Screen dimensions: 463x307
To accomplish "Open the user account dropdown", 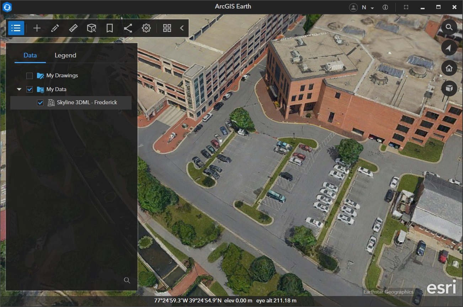I will point(362,7).
